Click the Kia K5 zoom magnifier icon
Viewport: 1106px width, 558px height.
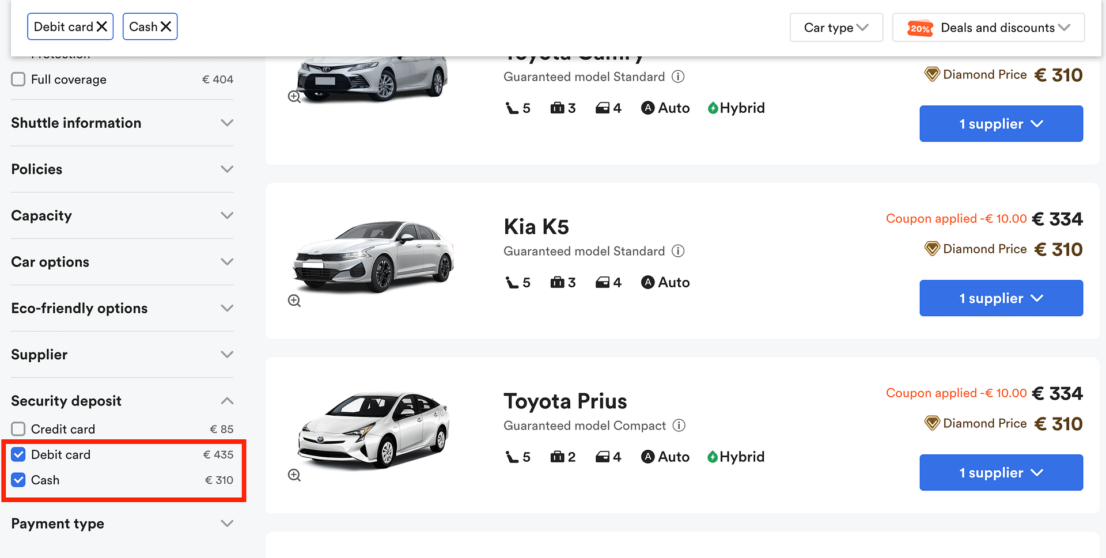294,301
